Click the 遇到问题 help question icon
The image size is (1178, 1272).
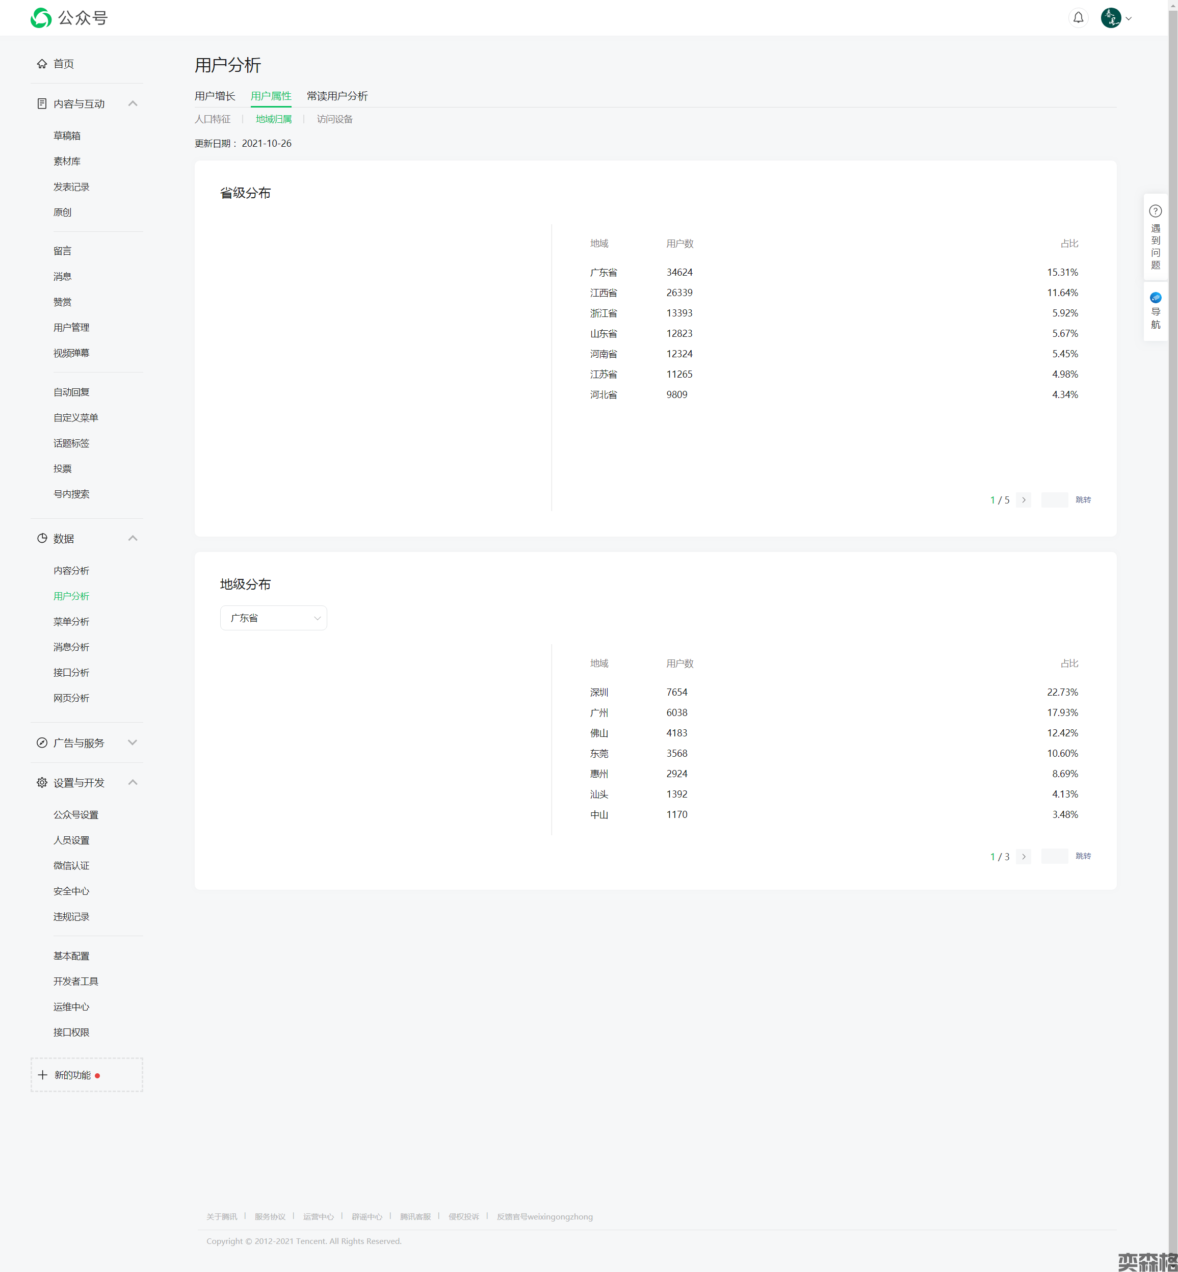1155,211
